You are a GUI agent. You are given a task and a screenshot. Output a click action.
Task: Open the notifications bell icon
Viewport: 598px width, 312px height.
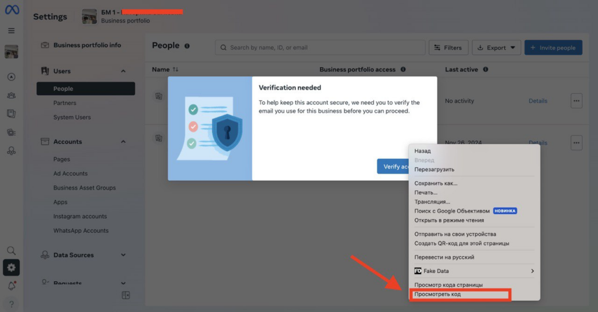click(x=12, y=286)
